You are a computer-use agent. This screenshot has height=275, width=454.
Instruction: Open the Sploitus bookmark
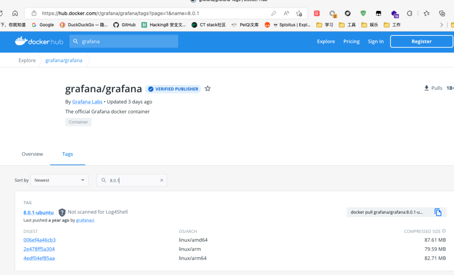pos(291,25)
